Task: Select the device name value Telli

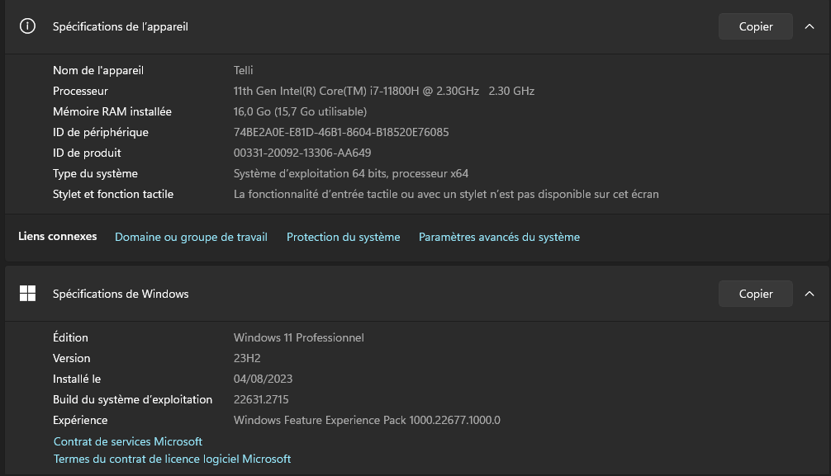Action: [243, 70]
